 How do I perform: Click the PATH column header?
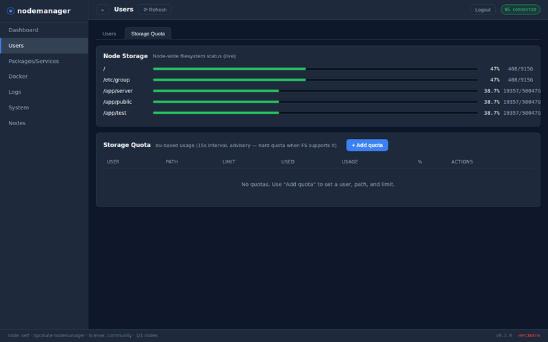(x=172, y=162)
